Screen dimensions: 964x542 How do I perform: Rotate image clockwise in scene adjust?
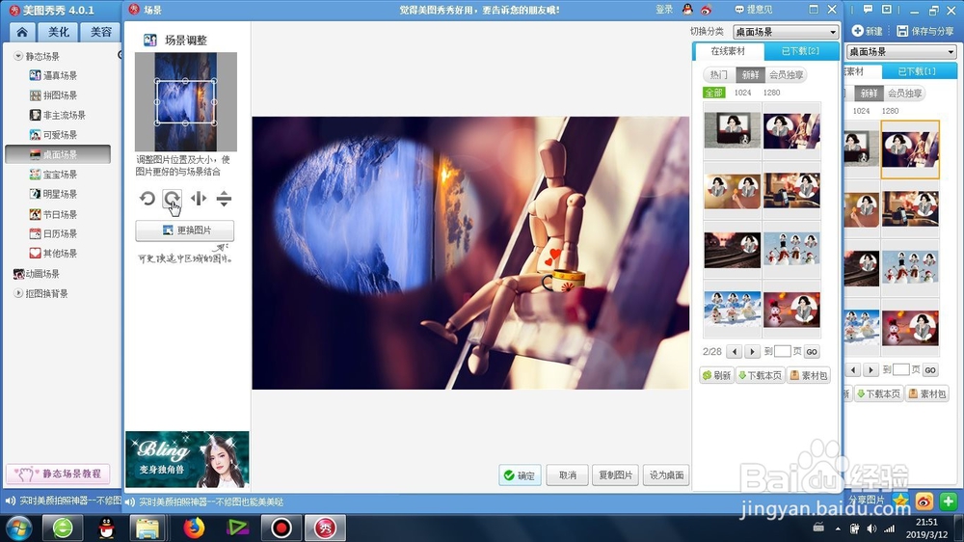[x=172, y=199]
